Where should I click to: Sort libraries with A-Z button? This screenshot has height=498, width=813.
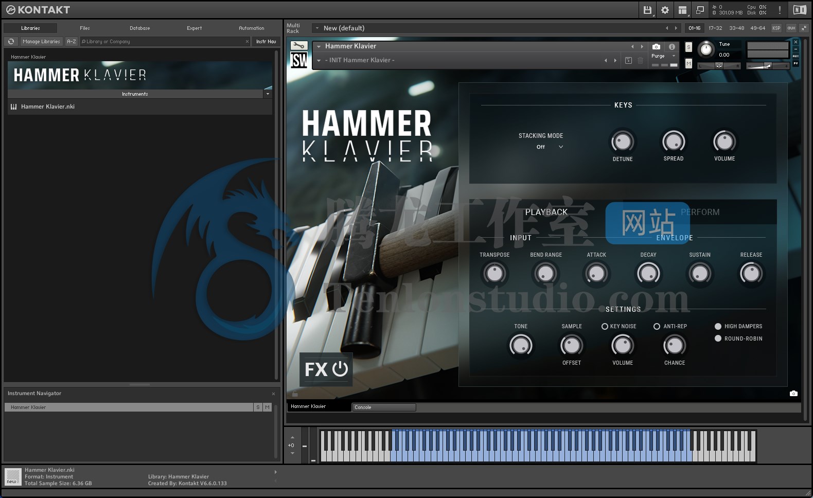tap(72, 41)
